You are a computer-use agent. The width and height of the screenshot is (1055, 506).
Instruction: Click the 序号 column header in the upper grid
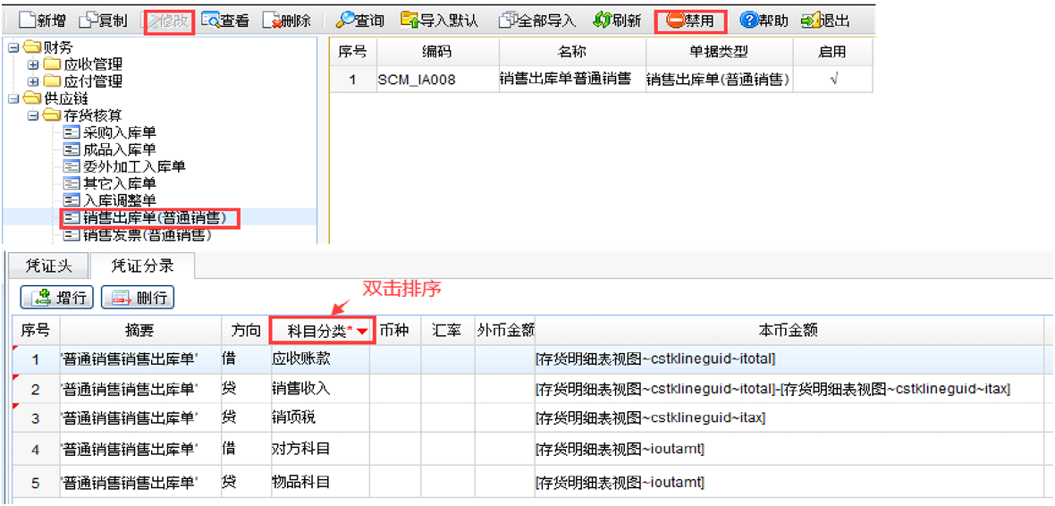click(352, 53)
